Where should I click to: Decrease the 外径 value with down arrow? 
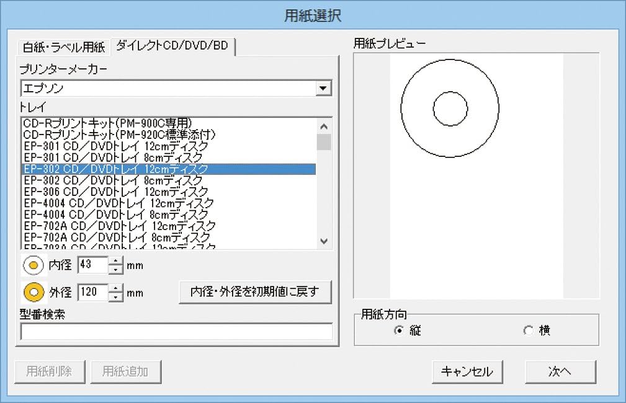pyautogui.click(x=116, y=296)
